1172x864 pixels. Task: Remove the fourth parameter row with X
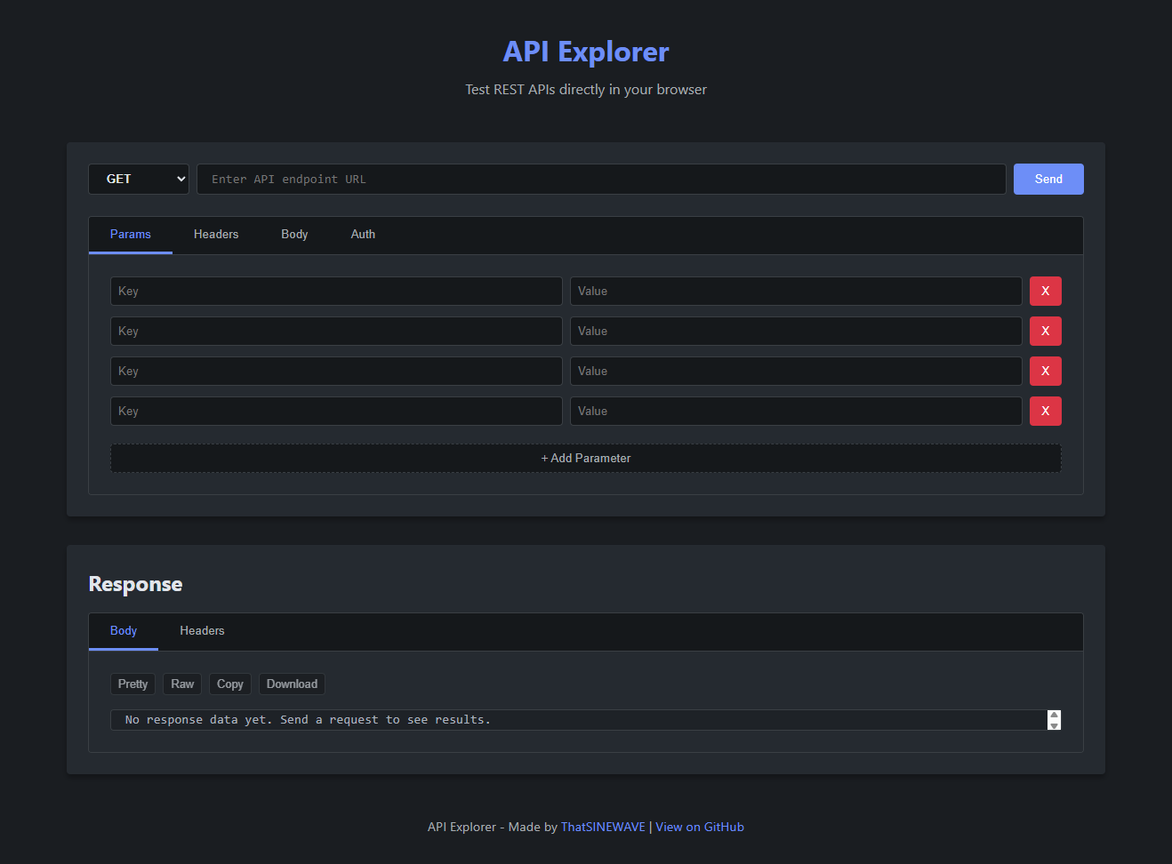1045,411
